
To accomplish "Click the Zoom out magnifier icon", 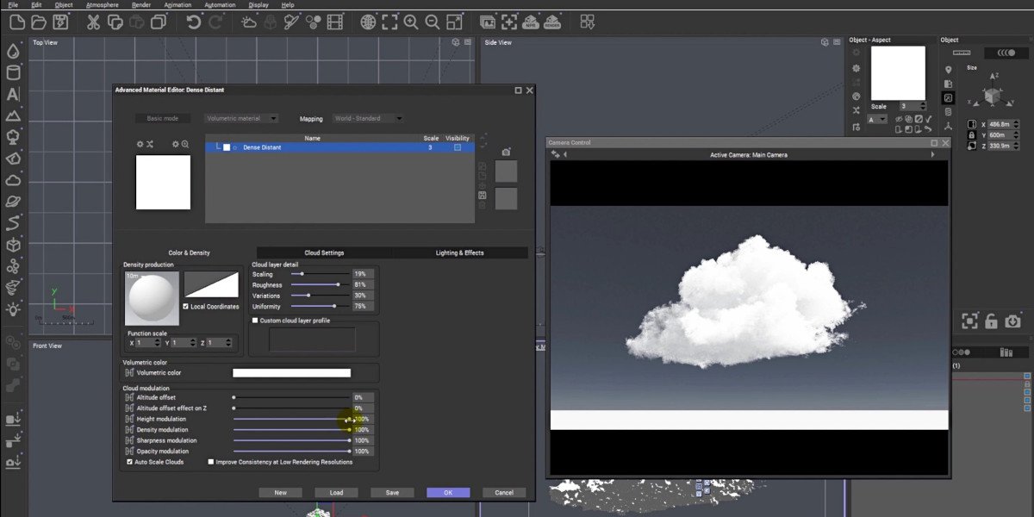I will pyautogui.click(x=433, y=22).
